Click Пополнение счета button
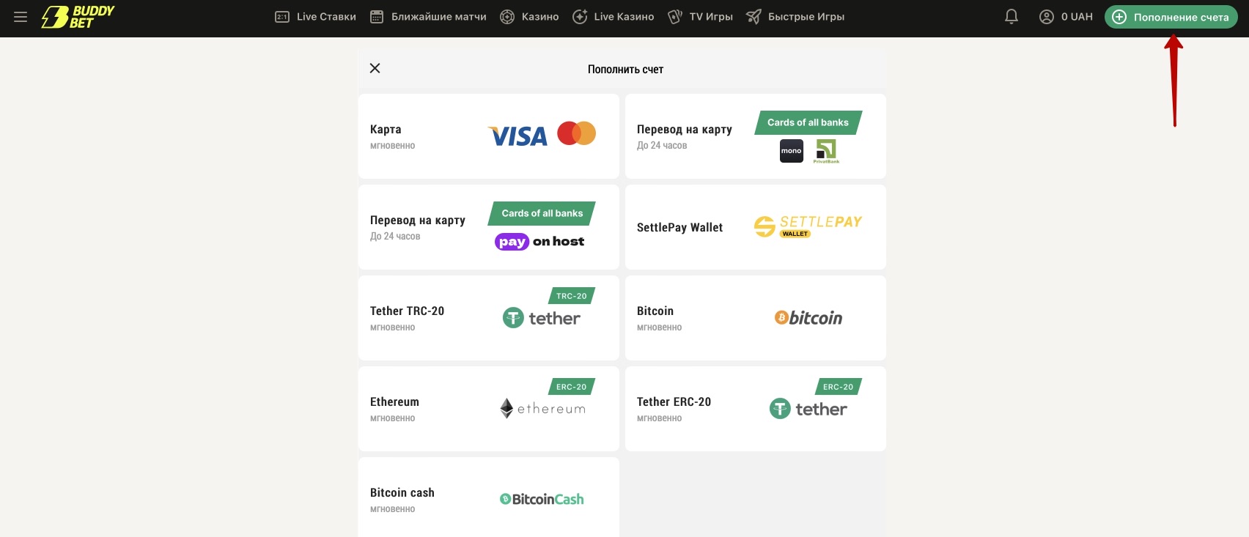Image resolution: width=1249 pixels, height=537 pixels. click(x=1171, y=17)
